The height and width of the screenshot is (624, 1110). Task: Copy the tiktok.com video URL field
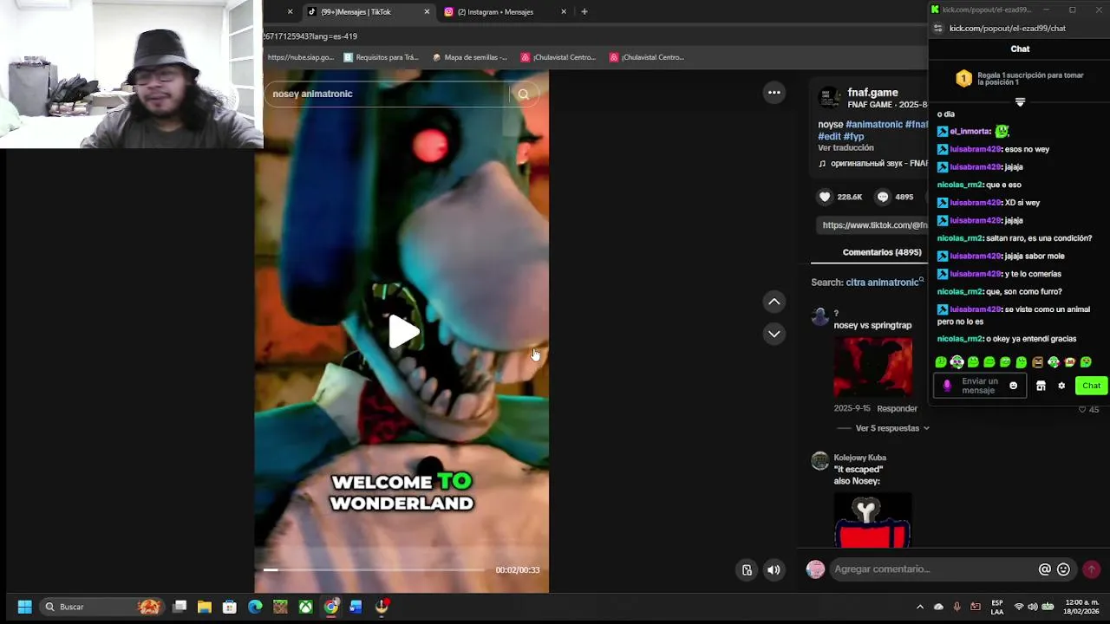tap(874, 225)
